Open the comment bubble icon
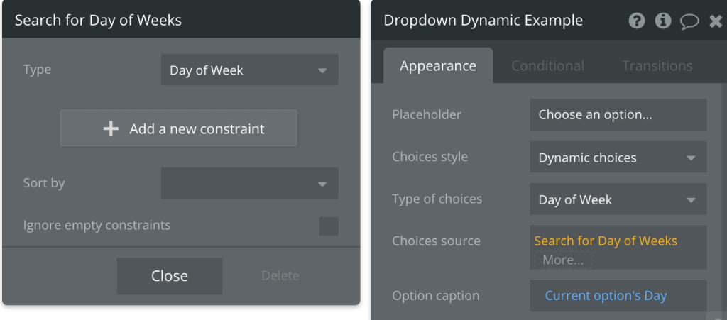727x320 pixels. click(689, 21)
